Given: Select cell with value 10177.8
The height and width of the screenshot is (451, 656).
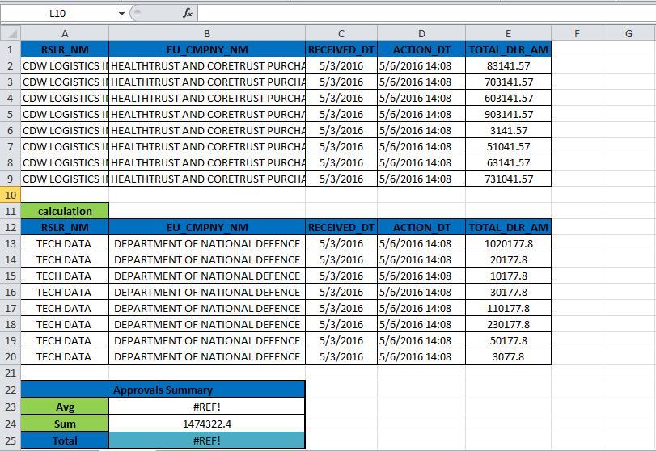Looking at the screenshot, I should pyautogui.click(x=508, y=276).
